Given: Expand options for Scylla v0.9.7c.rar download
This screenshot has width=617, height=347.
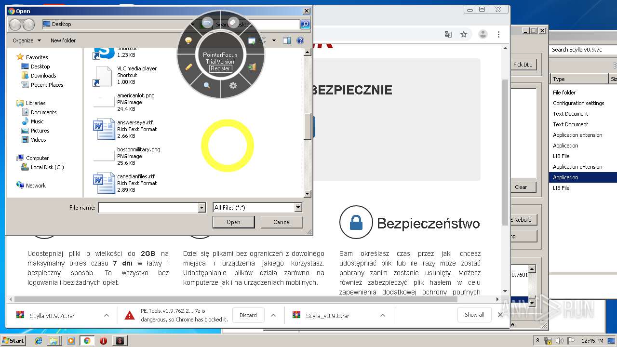Looking at the screenshot, I should 106,316.
